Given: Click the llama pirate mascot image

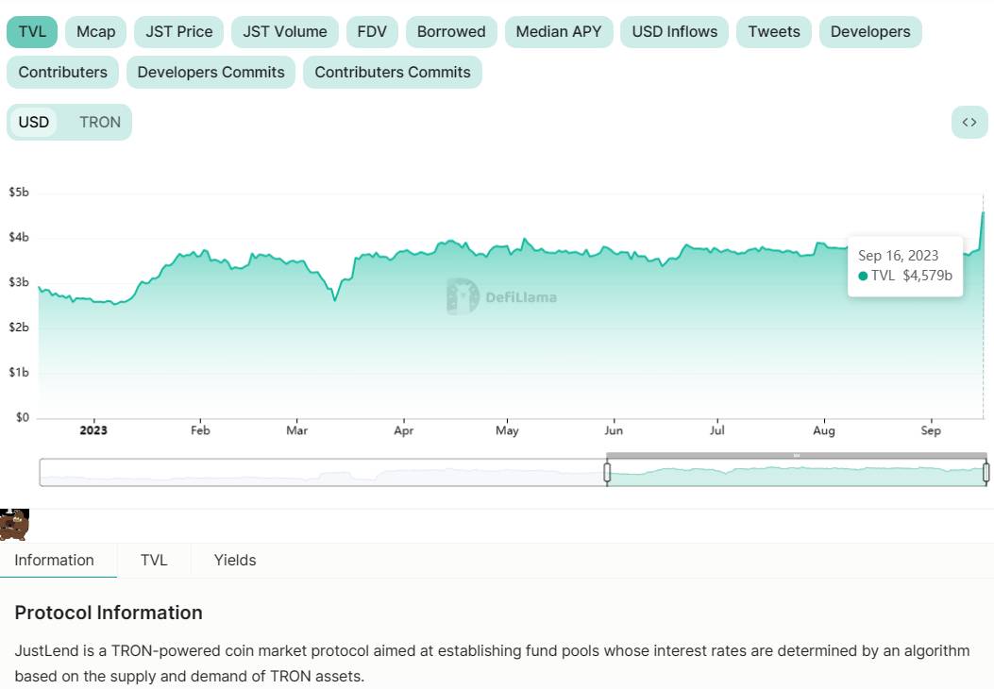Looking at the screenshot, I should [x=14, y=524].
